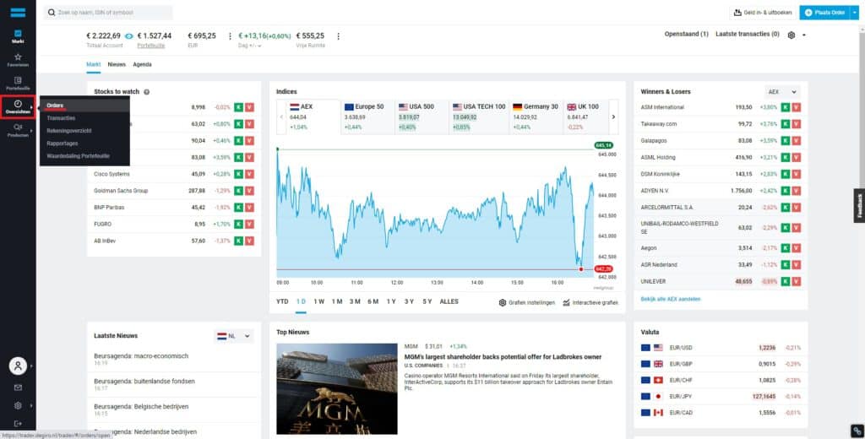
Task: Open Grafiek instellingen
Action: coord(527,303)
